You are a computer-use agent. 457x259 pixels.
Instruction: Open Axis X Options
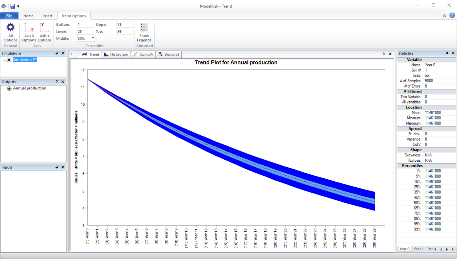tap(29, 32)
